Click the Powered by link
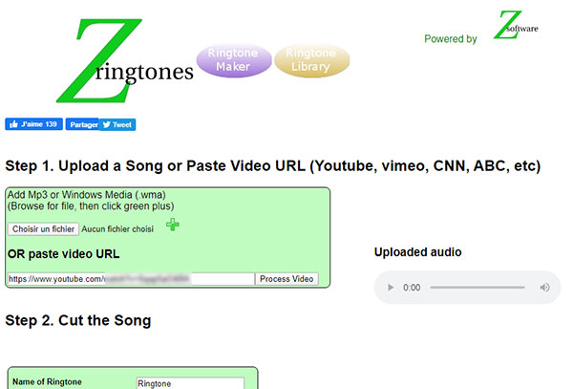573x389 pixels. point(450,39)
